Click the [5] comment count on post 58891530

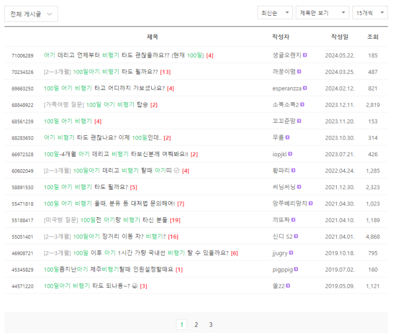coord(134,187)
